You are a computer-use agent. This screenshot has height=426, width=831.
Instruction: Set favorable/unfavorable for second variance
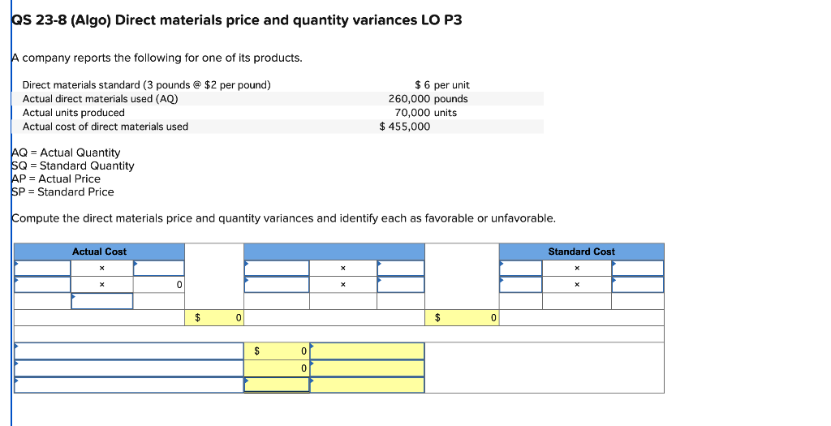point(368,368)
